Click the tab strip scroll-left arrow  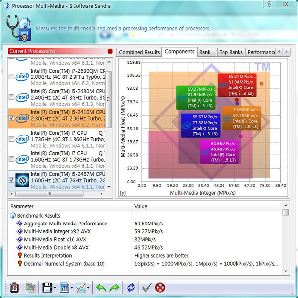click(x=279, y=51)
